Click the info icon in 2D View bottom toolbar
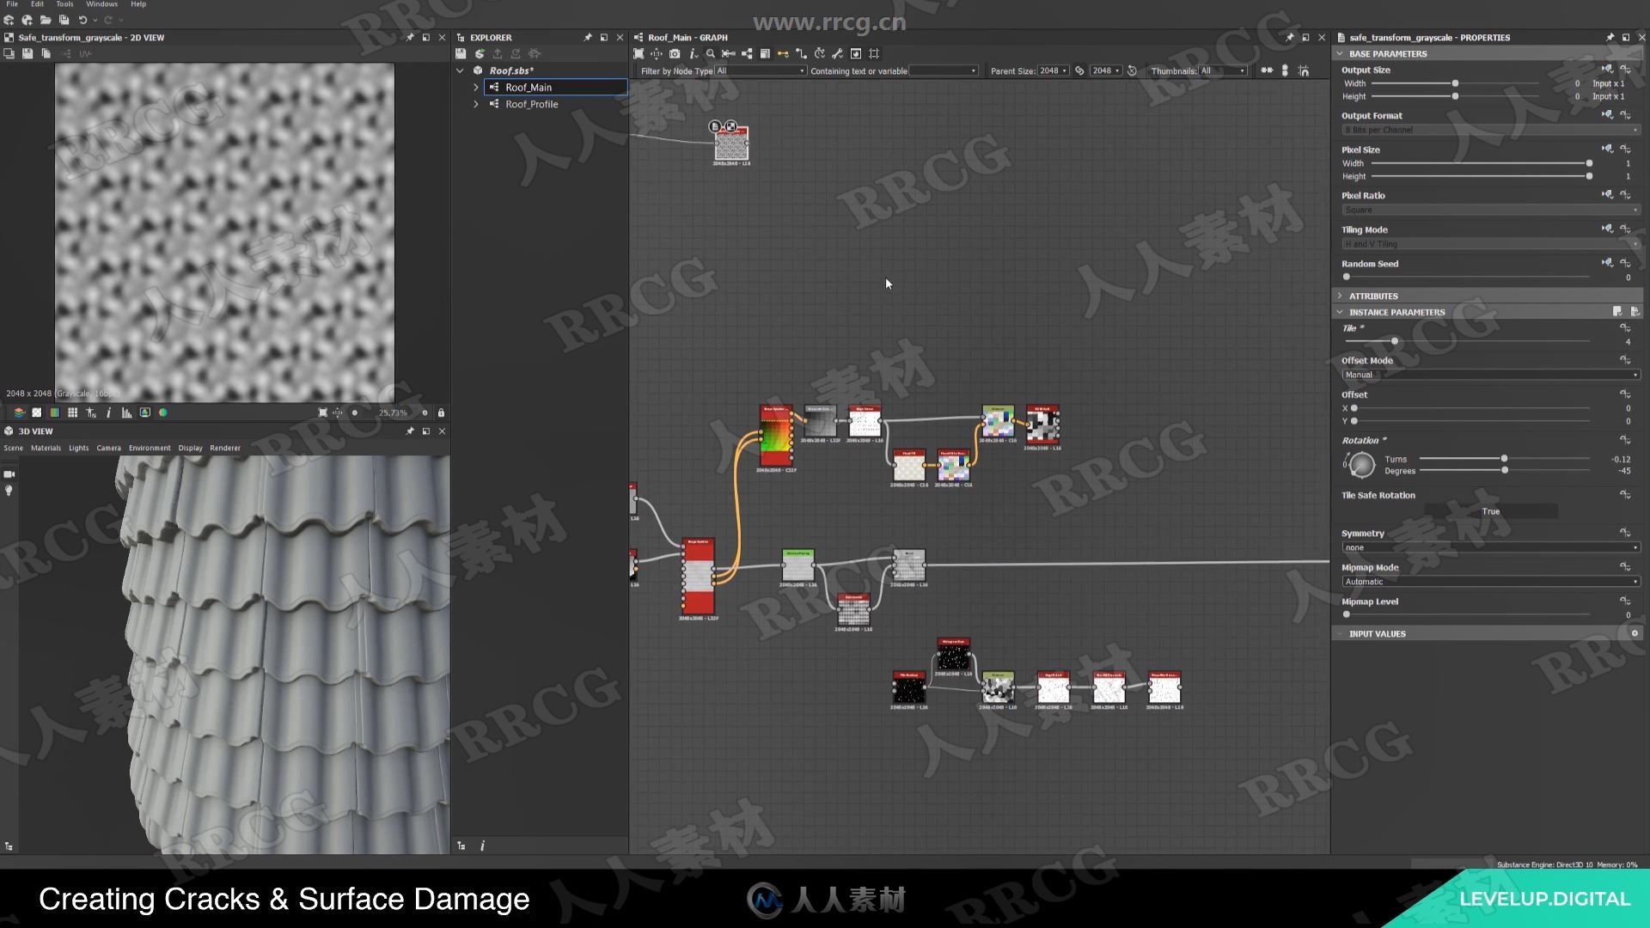The height and width of the screenshot is (928, 1650). 108,412
